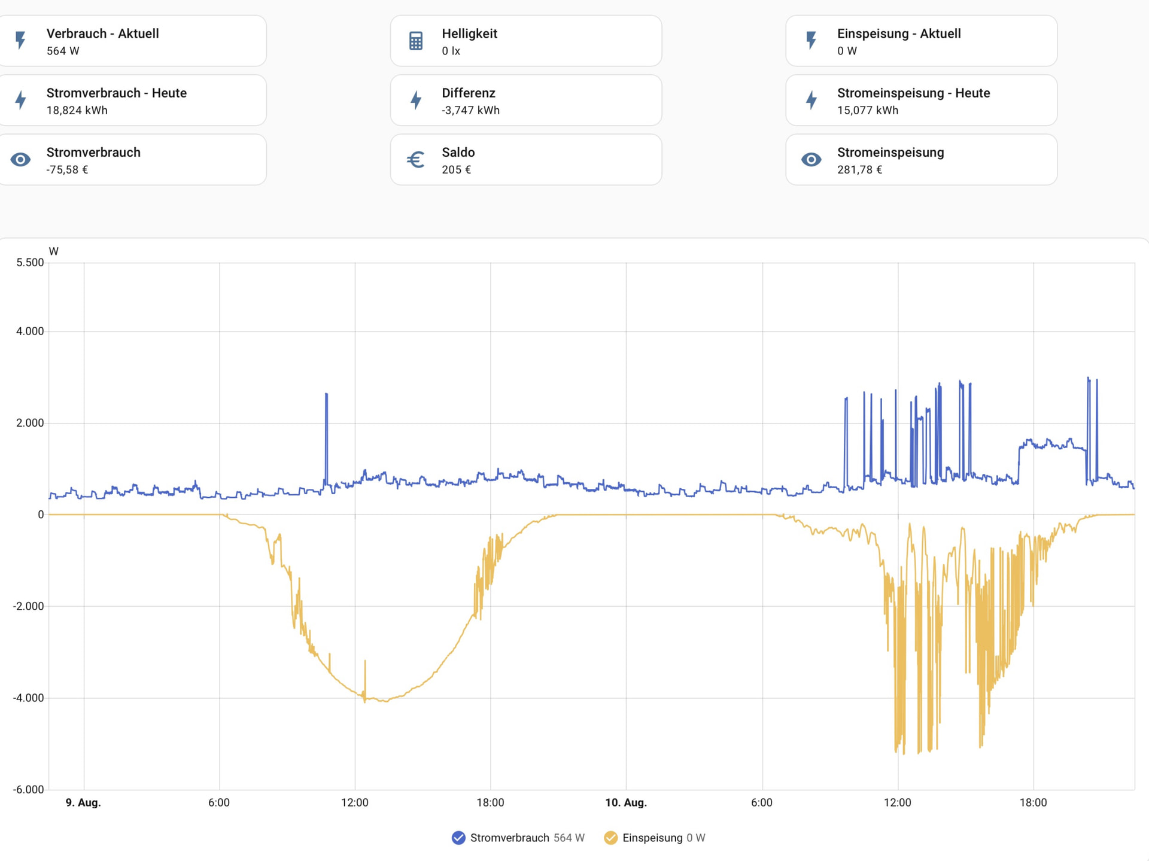Viewport: 1149px width, 861px height.
Task: Click the 9. Aug. date label on the axis
Action: click(83, 802)
